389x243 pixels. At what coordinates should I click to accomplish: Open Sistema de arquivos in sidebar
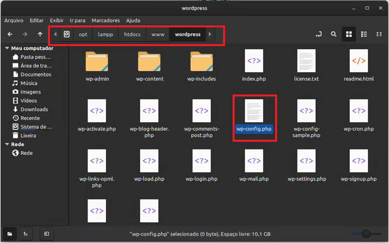pos(32,127)
